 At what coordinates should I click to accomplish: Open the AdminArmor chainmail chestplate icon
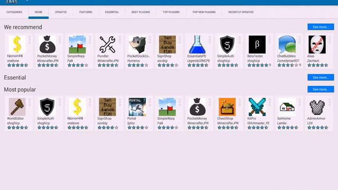click(317, 107)
